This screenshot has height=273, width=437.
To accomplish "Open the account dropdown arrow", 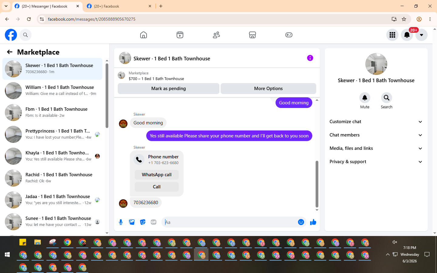I will point(422,35).
